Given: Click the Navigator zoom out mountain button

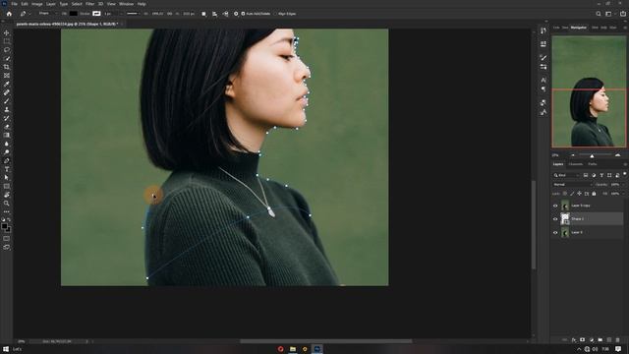Looking at the screenshot, I should (x=573, y=155).
